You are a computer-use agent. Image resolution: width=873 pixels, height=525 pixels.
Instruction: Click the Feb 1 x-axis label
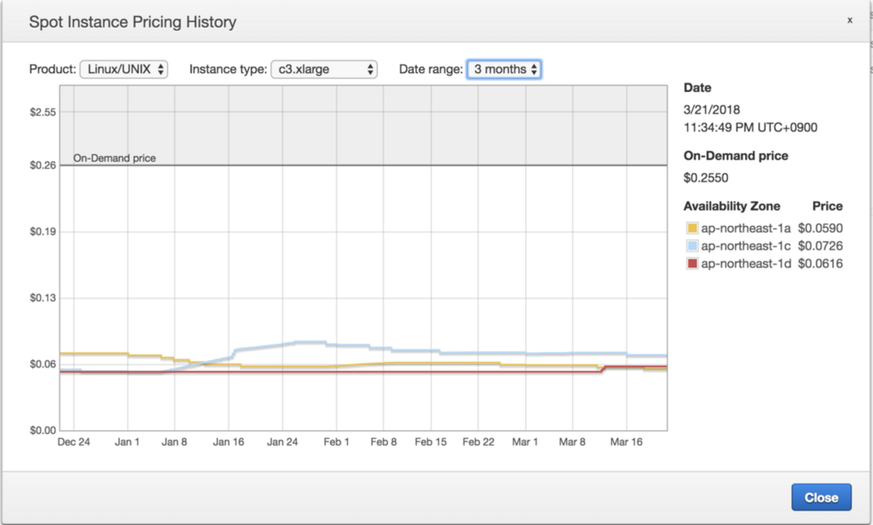click(336, 442)
